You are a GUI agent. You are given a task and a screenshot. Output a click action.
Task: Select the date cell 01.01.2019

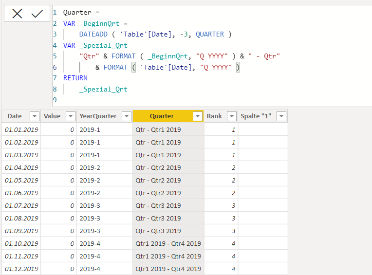[x=21, y=129]
